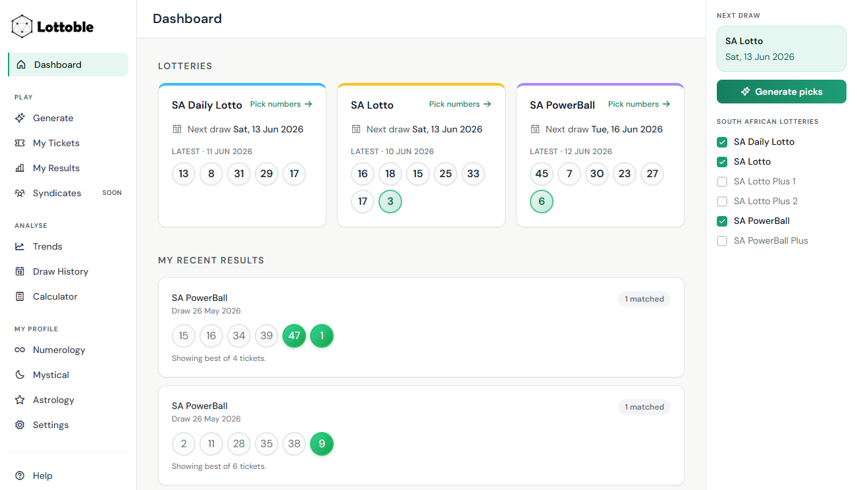The width and height of the screenshot is (857, 490).
Task: Enable the SA PowerBall Plus checkbox
Action: tap(722, 240)
